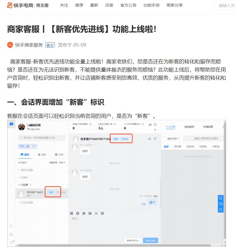235x248 pixels.
Task: Click the Kuaishou e-commerce logo
Action: pos(20,5)
